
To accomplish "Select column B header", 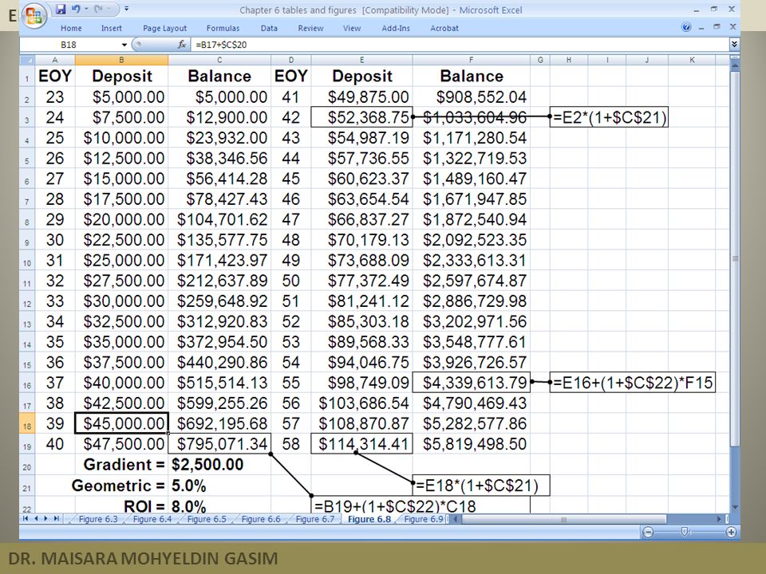I will [121, 60].
